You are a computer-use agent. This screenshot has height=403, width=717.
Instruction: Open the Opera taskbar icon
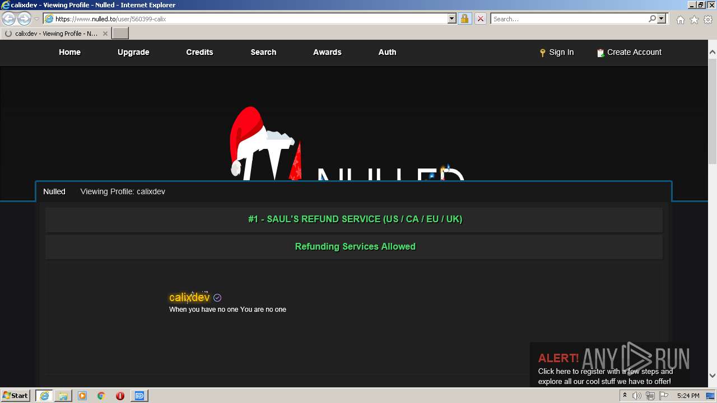pyautogui.click(x=120, y=396)
